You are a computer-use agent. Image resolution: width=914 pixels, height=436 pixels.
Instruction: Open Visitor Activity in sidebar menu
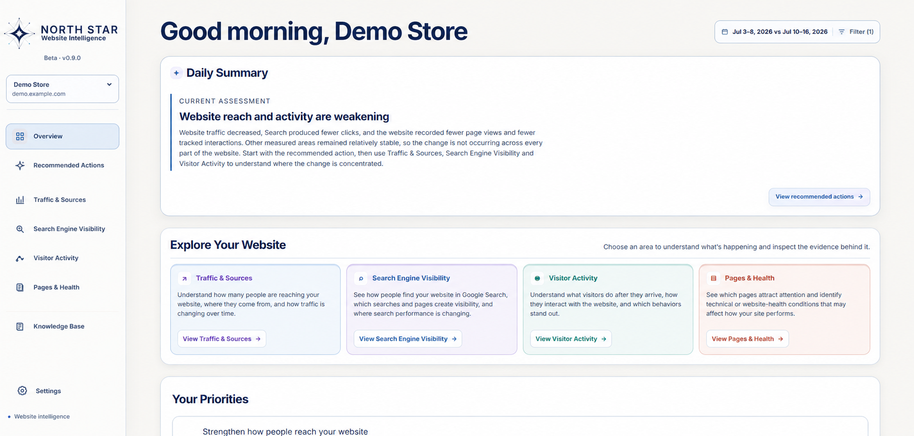[x=62, y=258]
